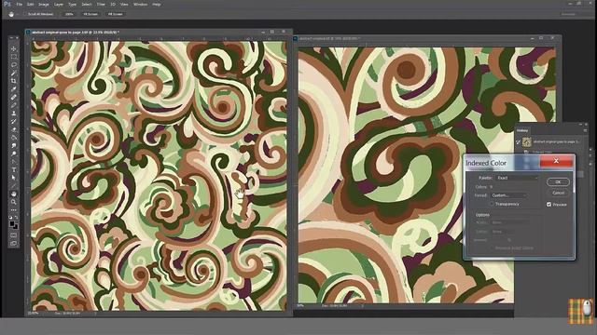The height and width of the screenshot is (335, 597).
Task: Select the Healing Brush tool
Action: click(14, 97)
